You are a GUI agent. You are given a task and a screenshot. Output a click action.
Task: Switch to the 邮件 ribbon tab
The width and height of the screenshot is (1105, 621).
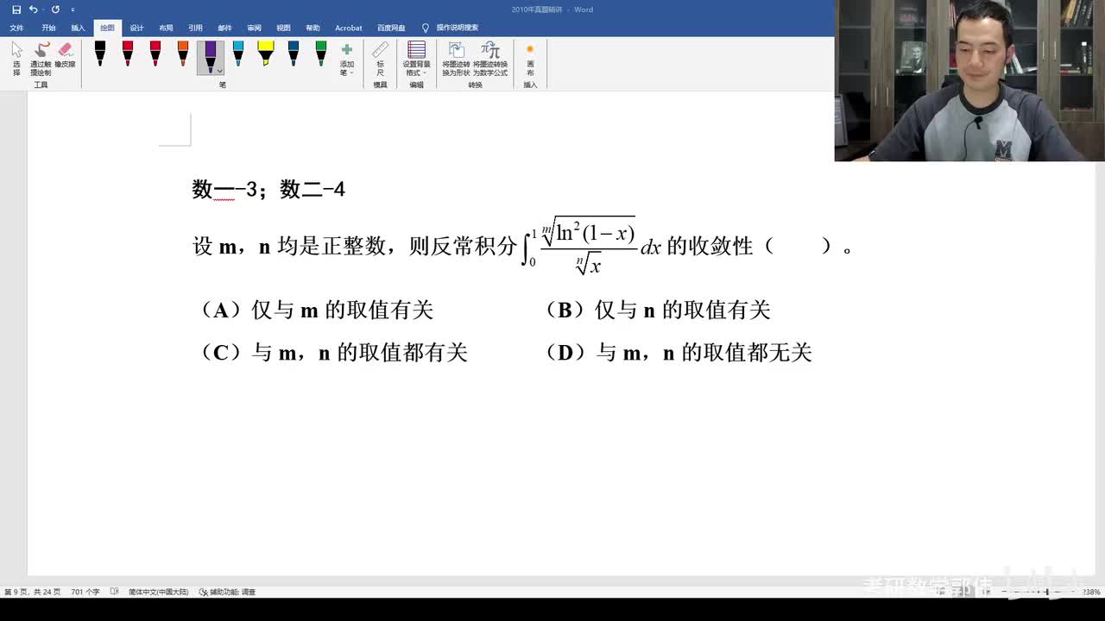click(224, 28)
